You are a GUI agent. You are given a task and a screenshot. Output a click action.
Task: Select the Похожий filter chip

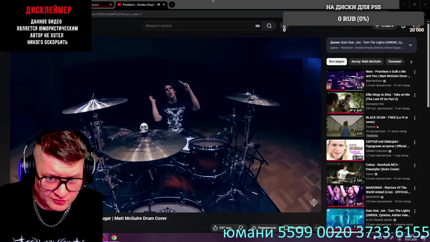click(x=395, y=62)
